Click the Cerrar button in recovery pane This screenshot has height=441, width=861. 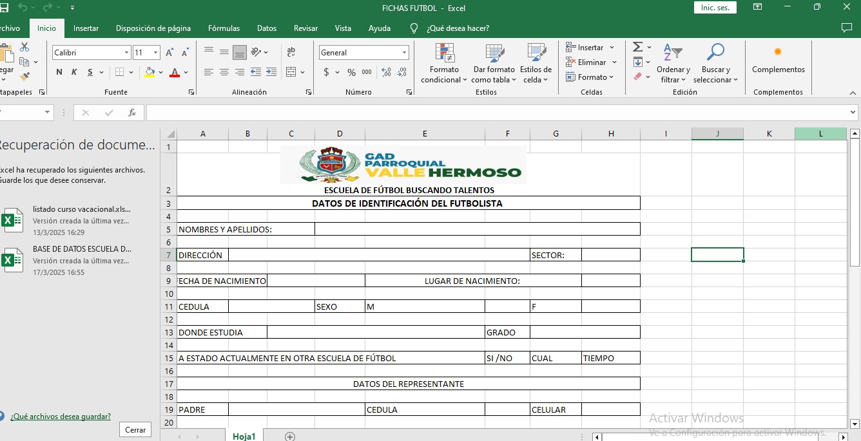(x=135, y=430)
